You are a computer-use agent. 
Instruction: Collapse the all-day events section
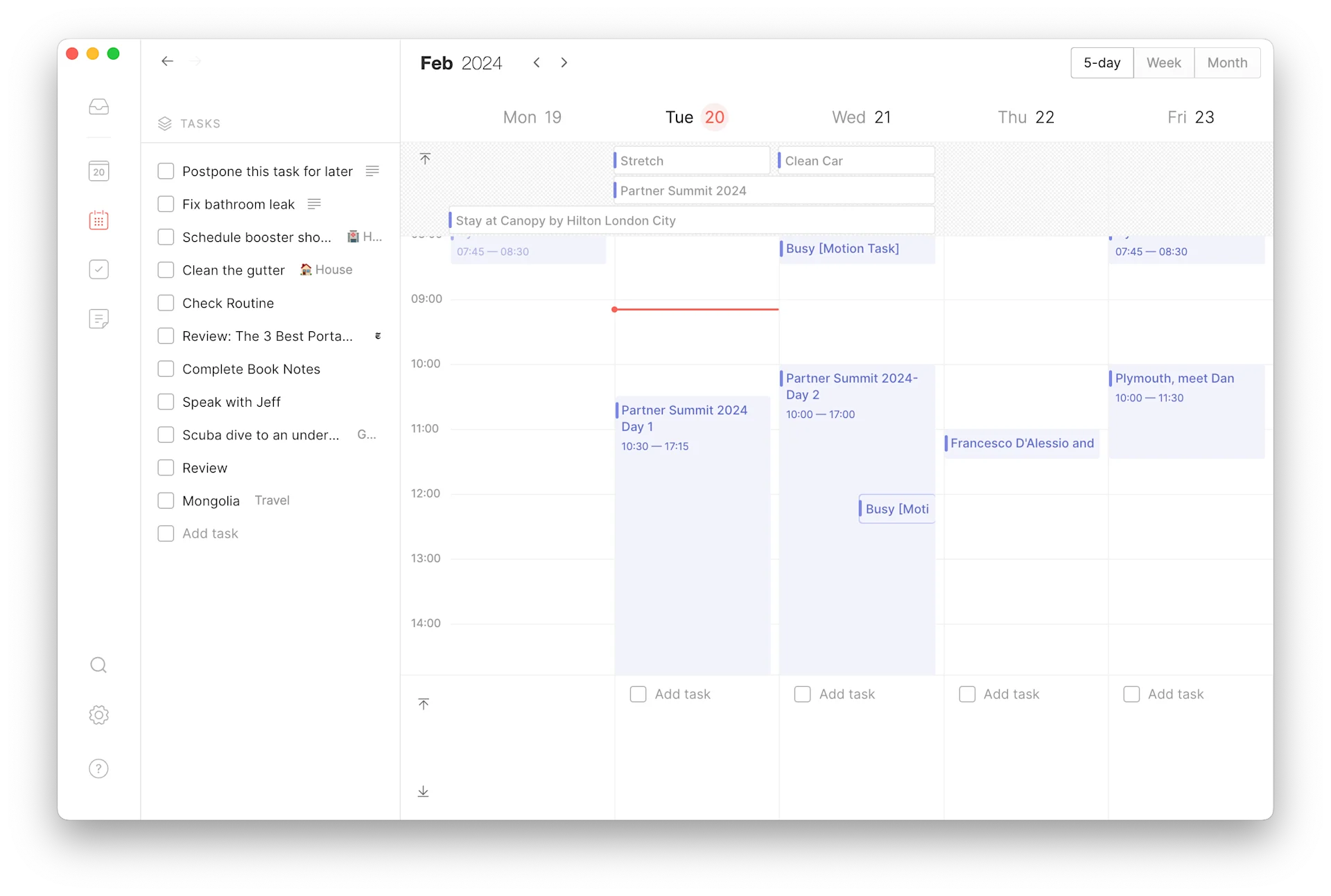point(425,159)
